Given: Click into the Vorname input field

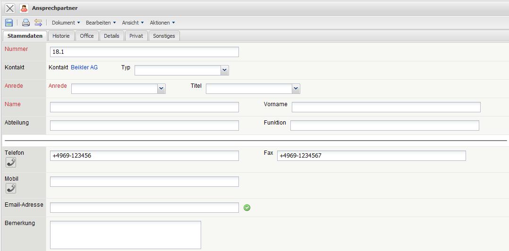Looking at the screenshot, I should [x=386, y=107].
